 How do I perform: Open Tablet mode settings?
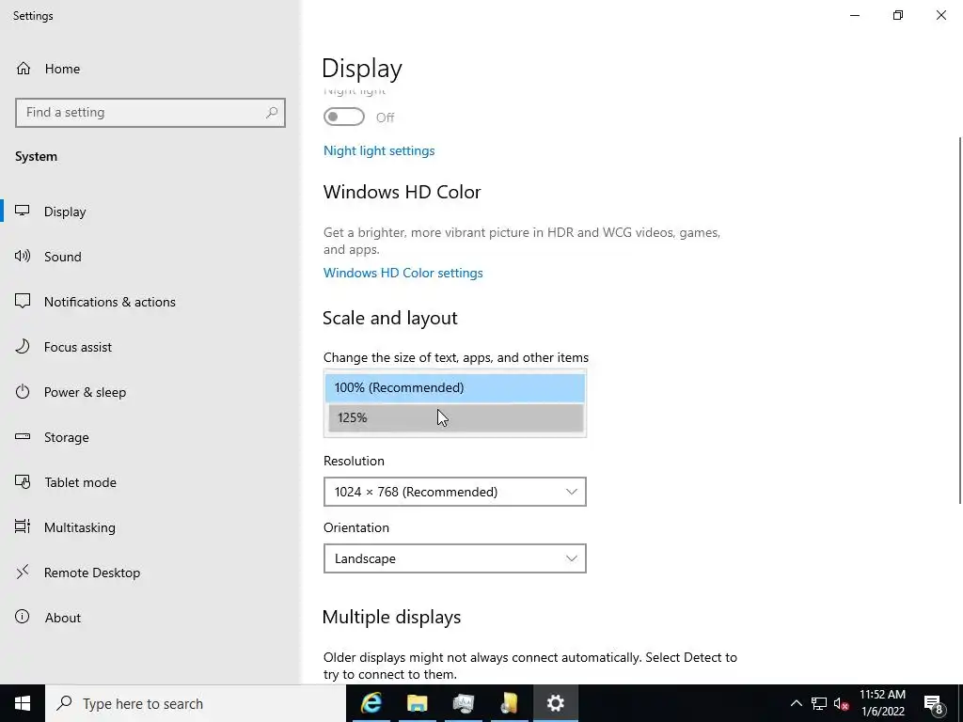[x=150, y=482]
